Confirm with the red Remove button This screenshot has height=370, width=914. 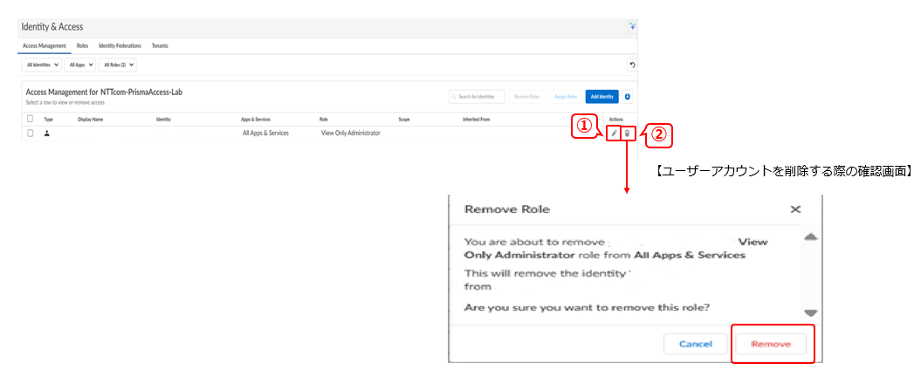[770, 344]
